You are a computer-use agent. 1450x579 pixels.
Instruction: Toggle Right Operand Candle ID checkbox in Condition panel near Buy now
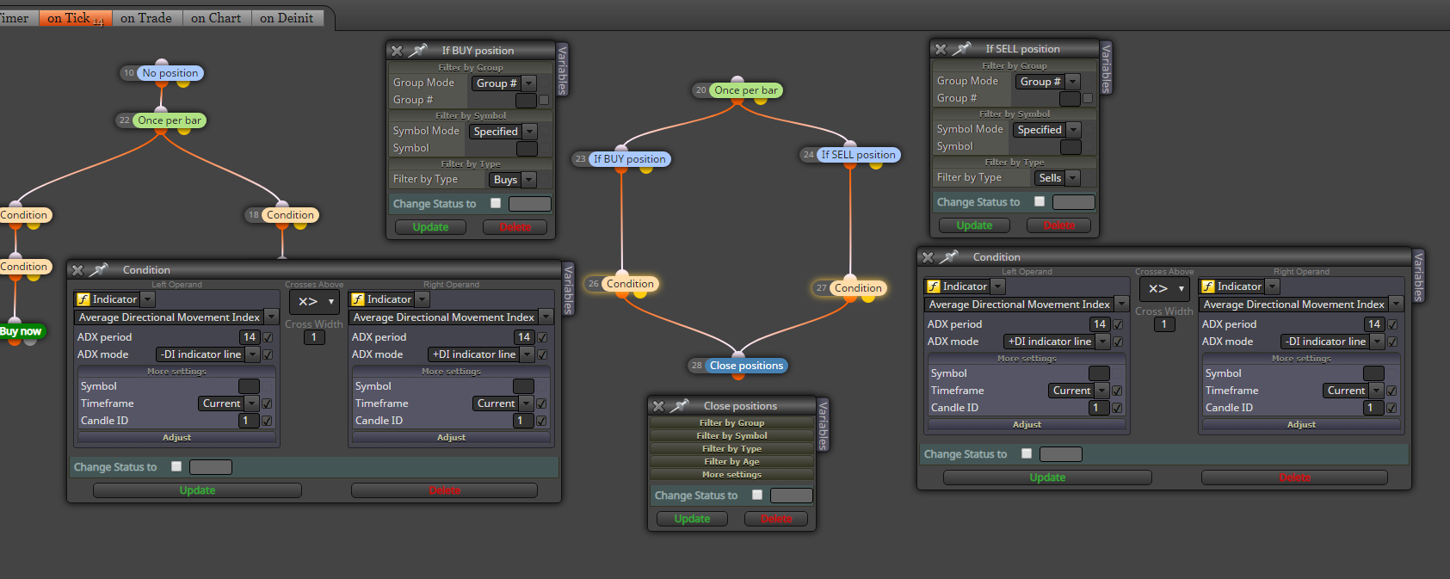coord(542,421)
